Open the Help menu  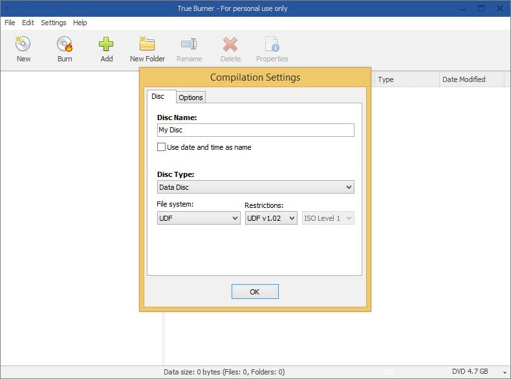(x=80, y=23)
